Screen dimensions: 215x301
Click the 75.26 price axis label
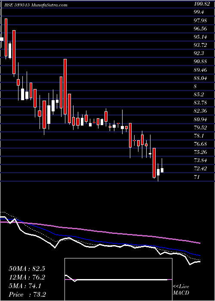click(x=200, y=152)
